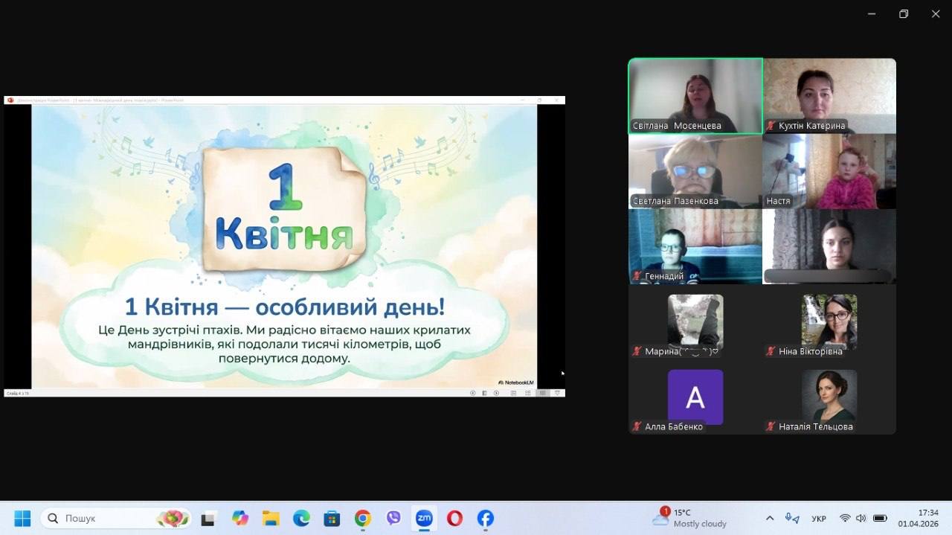This screenshot has height=535, width=952.
Task: Open the Facebook taskbar icon
Action: point(485,518)
